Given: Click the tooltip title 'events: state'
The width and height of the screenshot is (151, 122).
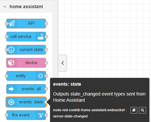Looking at the screenshot, I should (x=67, y=84).
